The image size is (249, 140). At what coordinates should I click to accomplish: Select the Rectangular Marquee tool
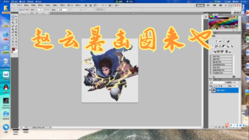[x=13, y=17]
